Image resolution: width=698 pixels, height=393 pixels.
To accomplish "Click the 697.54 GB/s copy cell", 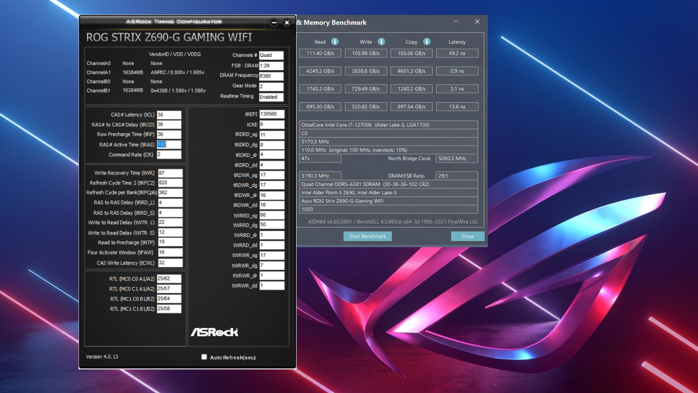I will tap(411, 107).
